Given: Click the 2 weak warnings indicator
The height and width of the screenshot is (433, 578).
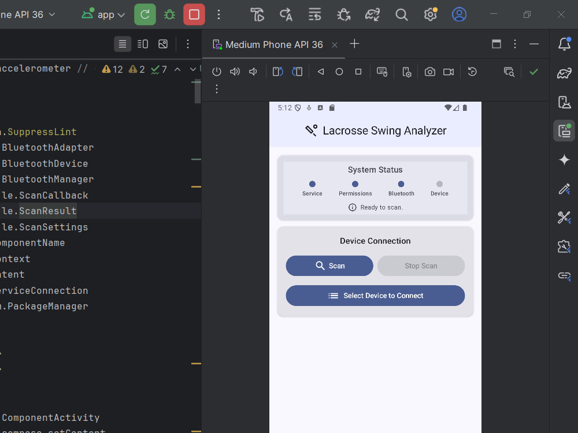Looking at the screenshot, I should pyautogui.click(x=136, y=69).
